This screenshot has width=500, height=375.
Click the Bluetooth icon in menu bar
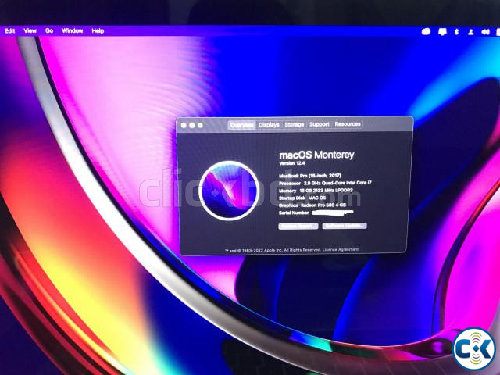(456, 31)
